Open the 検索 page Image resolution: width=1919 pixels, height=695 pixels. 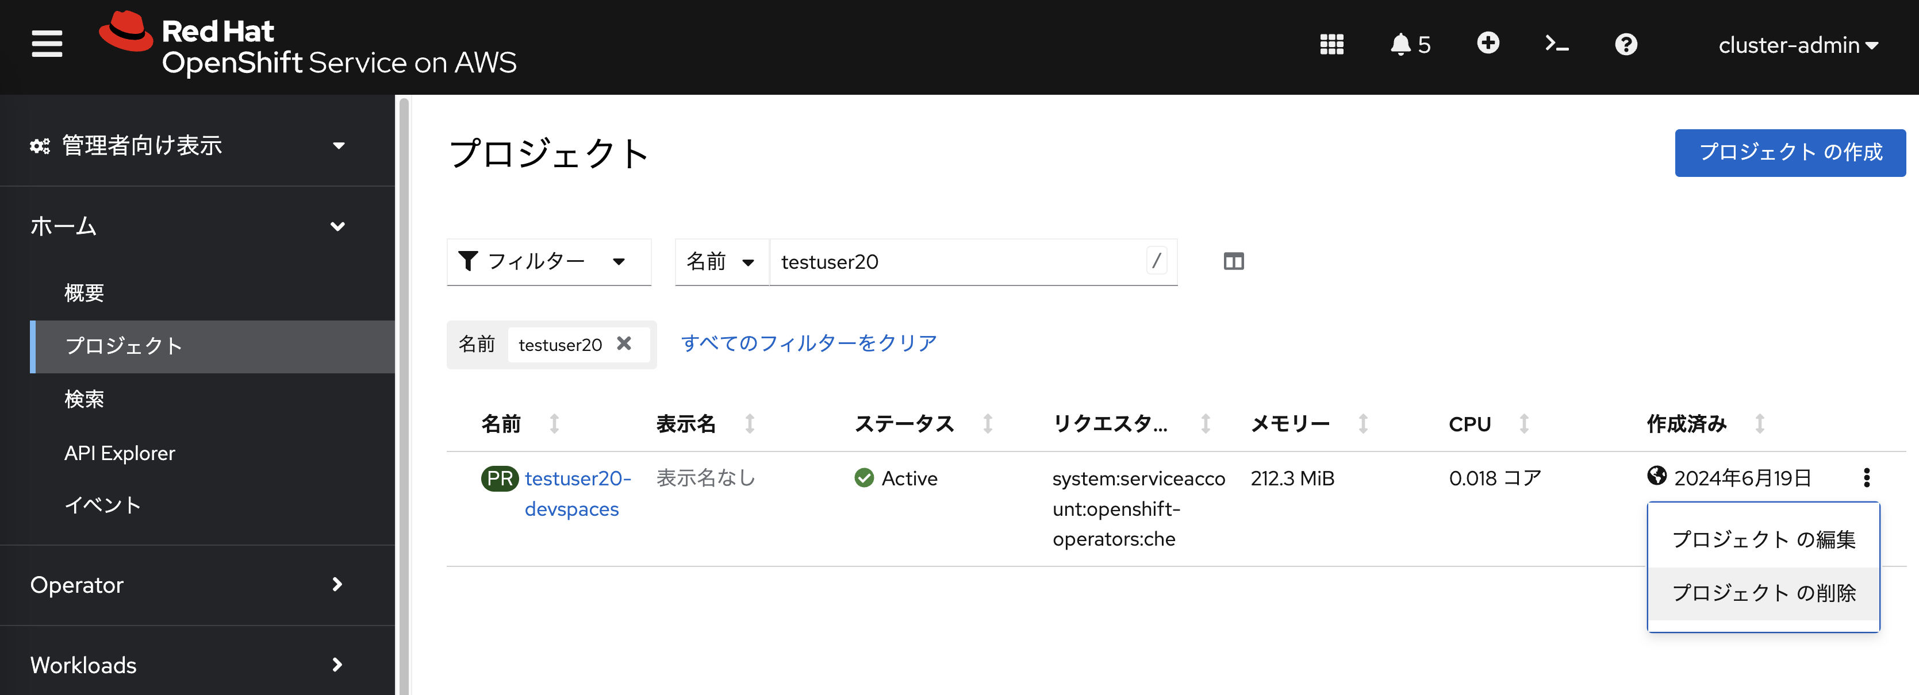pyautogui.click(x=83, y=400)
